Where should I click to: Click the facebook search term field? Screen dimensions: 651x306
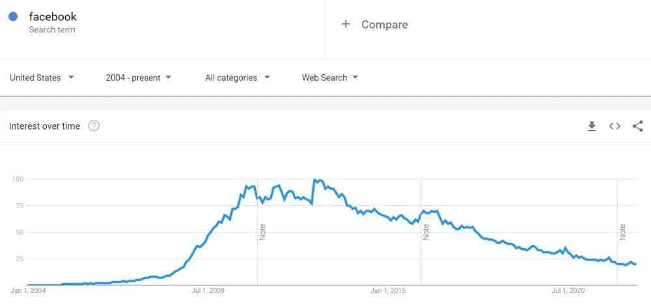coord(52,18)
